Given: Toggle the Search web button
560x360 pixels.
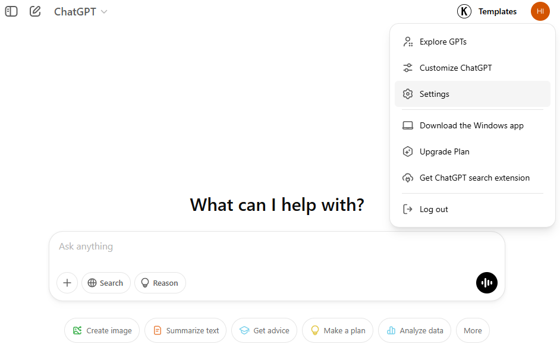Looking at the screenshot, I should (x=106, y=283).
